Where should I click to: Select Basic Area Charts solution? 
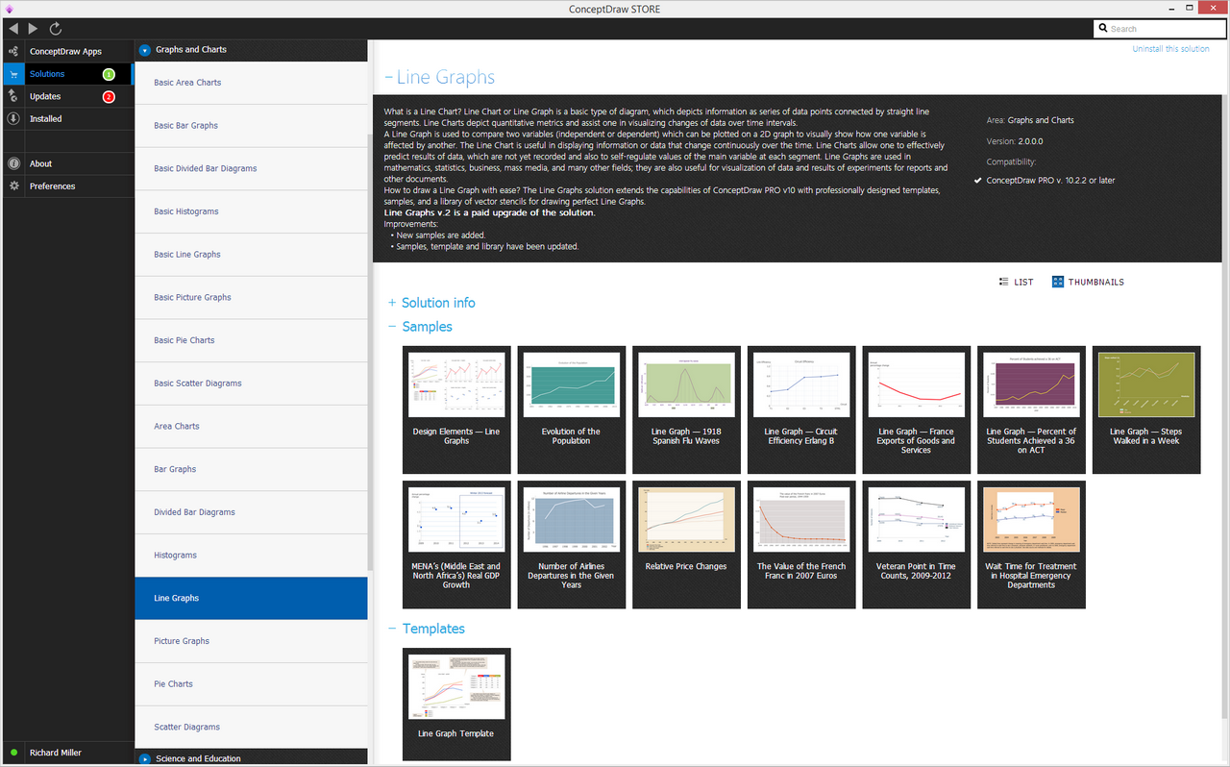(x=251, y=83)
